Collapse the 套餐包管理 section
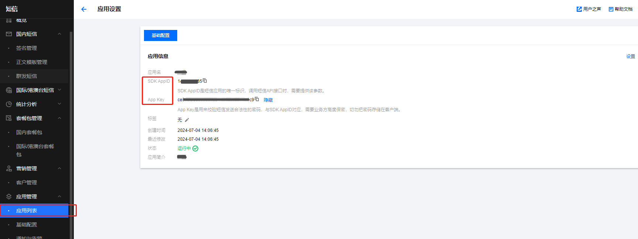 (x=59, y=118)
